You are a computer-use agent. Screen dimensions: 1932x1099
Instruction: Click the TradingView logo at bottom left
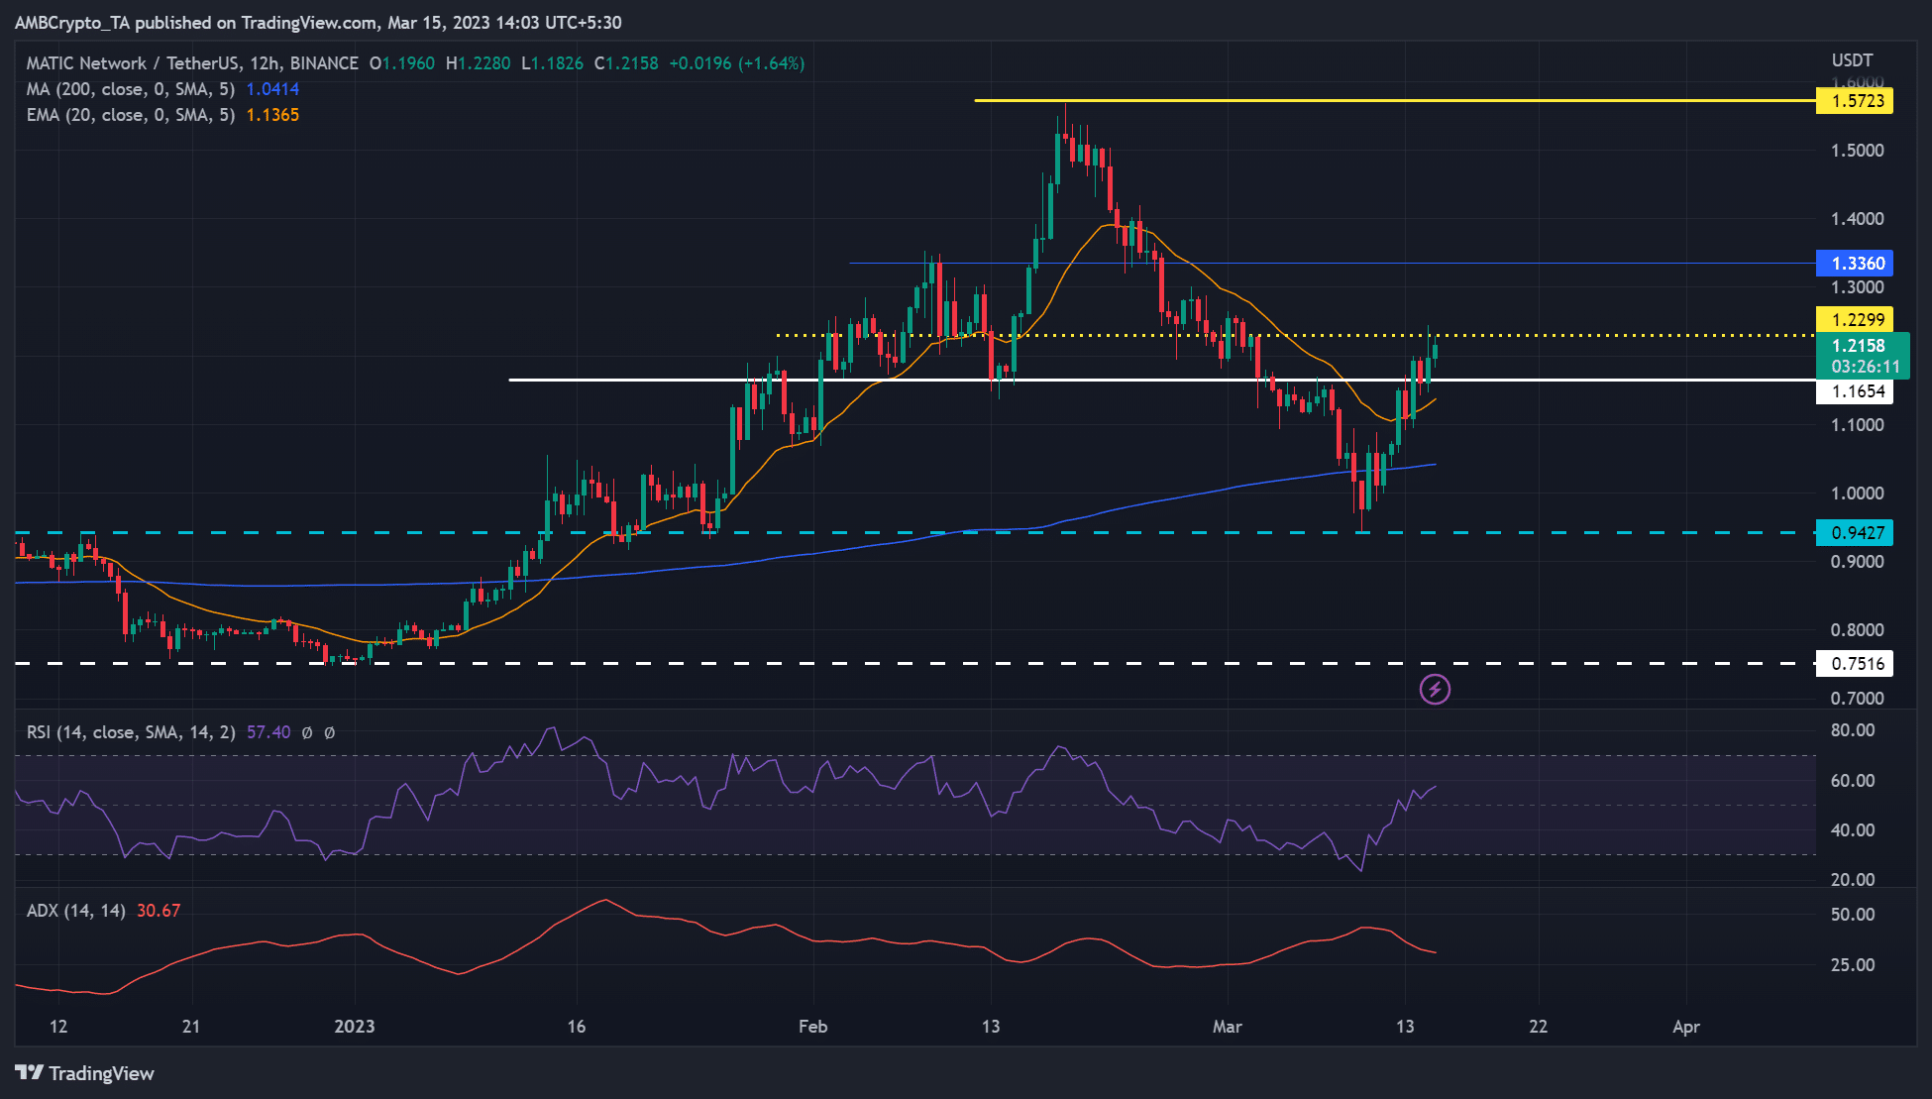click(85, 1073)
